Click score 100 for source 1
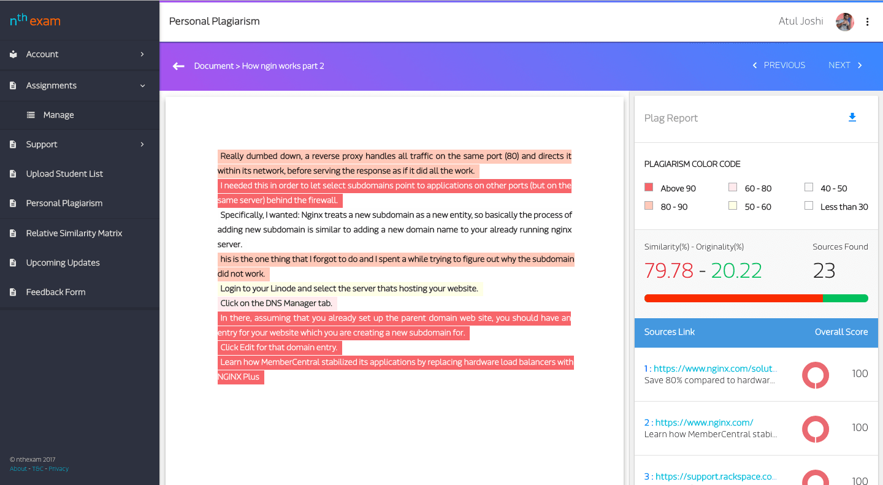This screenshot has width=883, height=485. 860,374
